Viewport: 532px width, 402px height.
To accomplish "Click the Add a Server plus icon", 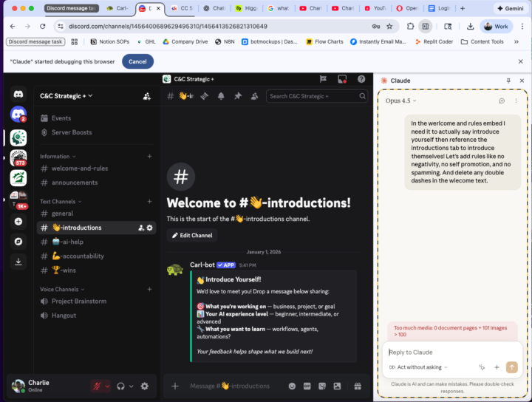I will click(18, 221).
